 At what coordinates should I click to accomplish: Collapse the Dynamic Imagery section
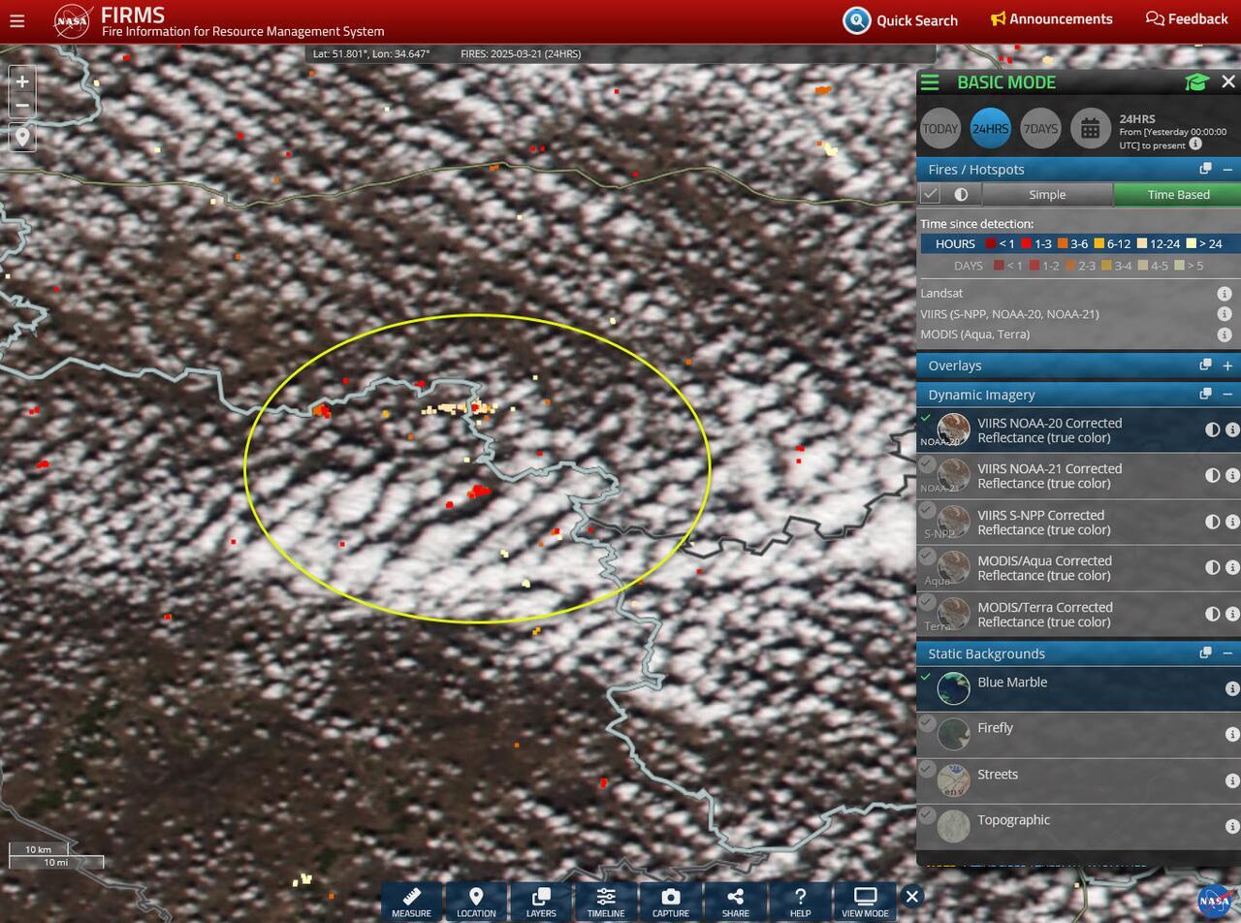1227,395
